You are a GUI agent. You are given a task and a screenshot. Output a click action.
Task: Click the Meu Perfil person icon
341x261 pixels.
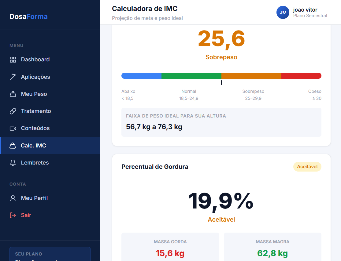click(13, 198)
